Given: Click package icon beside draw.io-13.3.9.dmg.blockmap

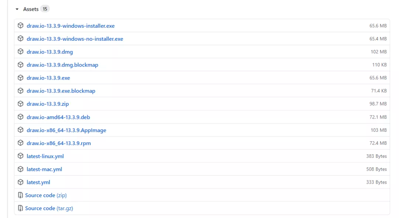Looking at the screenshot, I should 21,65.
